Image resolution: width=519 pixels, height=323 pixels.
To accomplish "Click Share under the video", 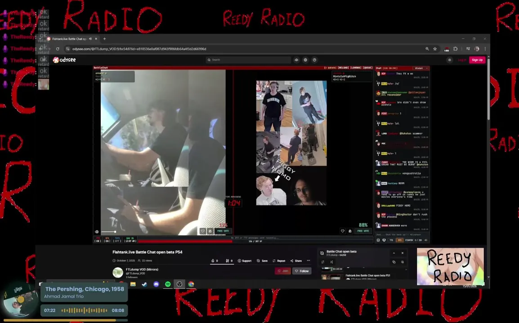I will coord(296,261).
